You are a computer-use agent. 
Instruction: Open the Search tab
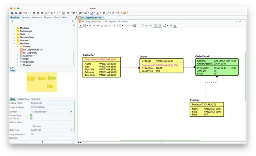(57, 17)
